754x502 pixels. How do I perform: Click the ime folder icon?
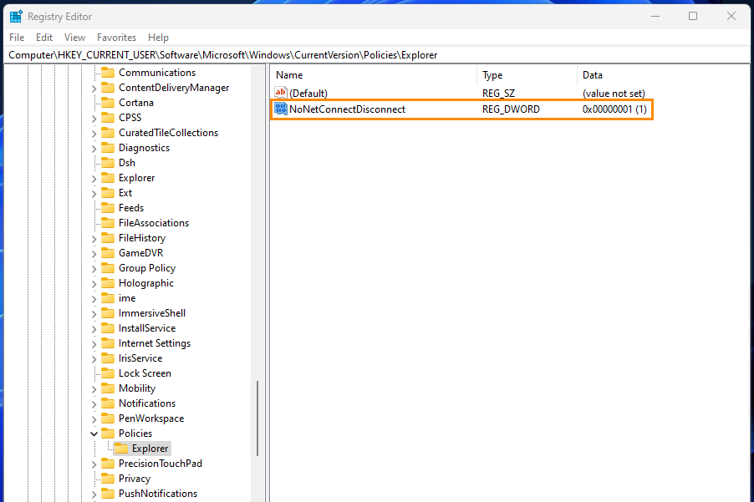108,298
